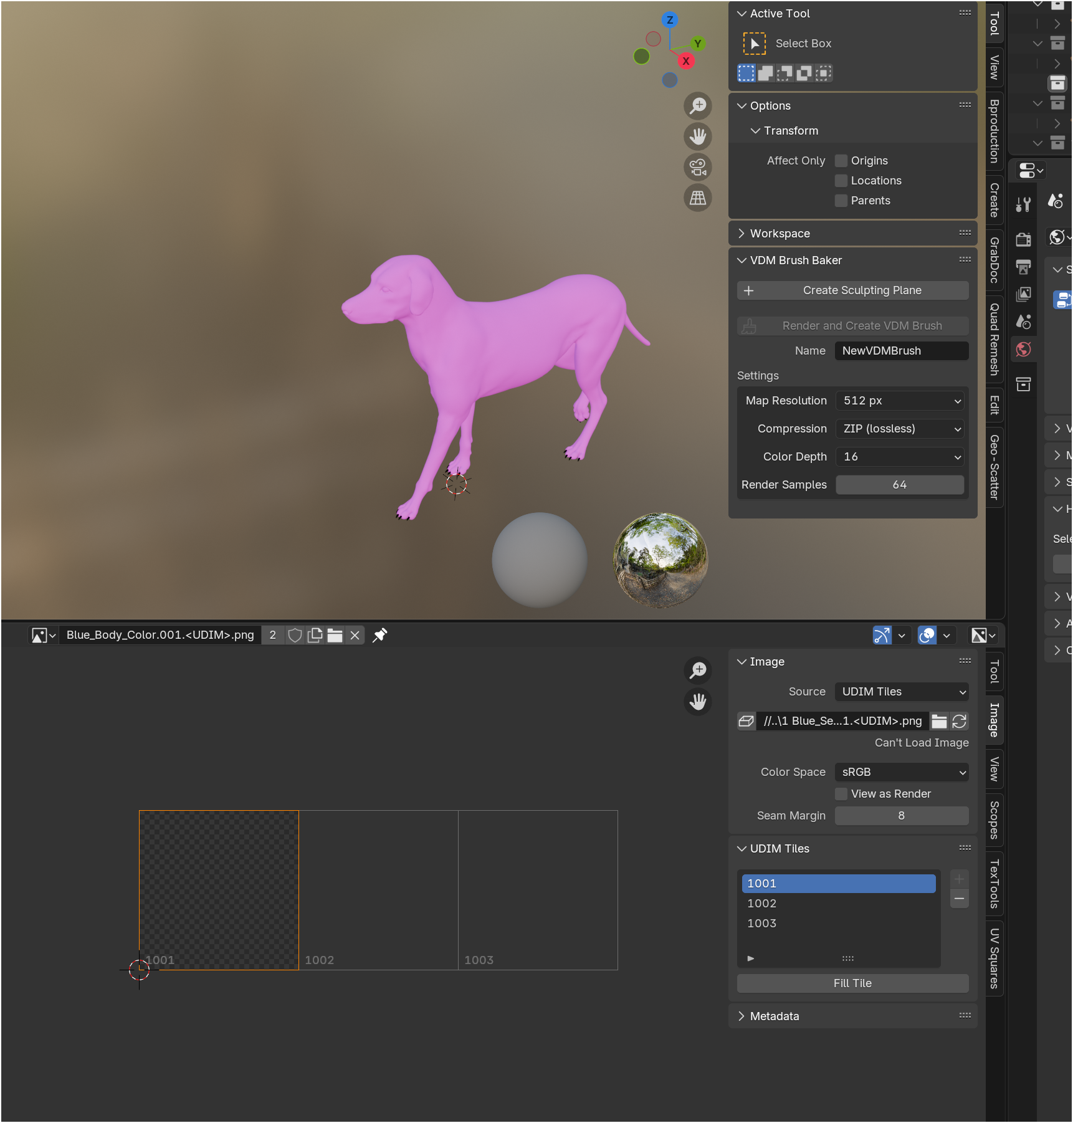
Task: Enable Affect Only Locations checkbox
Action: tap(841, 181)
